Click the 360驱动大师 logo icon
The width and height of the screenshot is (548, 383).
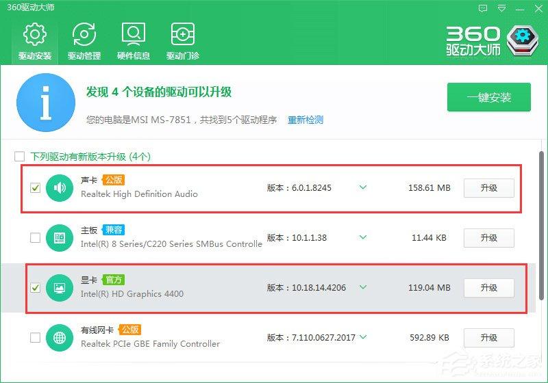pos(523,41)
